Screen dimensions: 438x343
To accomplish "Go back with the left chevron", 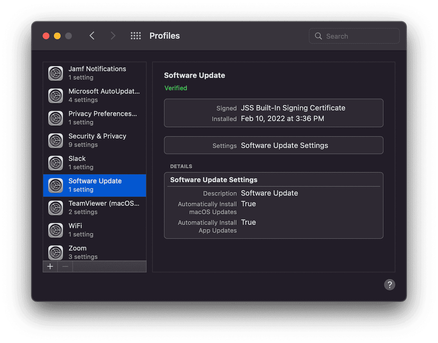I will pos(92,36).
